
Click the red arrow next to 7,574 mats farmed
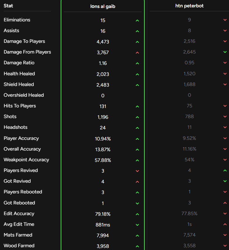click(x=225, y=235)
